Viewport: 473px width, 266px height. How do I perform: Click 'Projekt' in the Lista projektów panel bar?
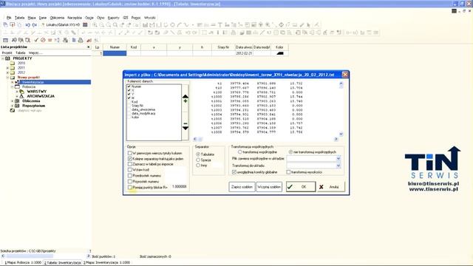(7, 52)
